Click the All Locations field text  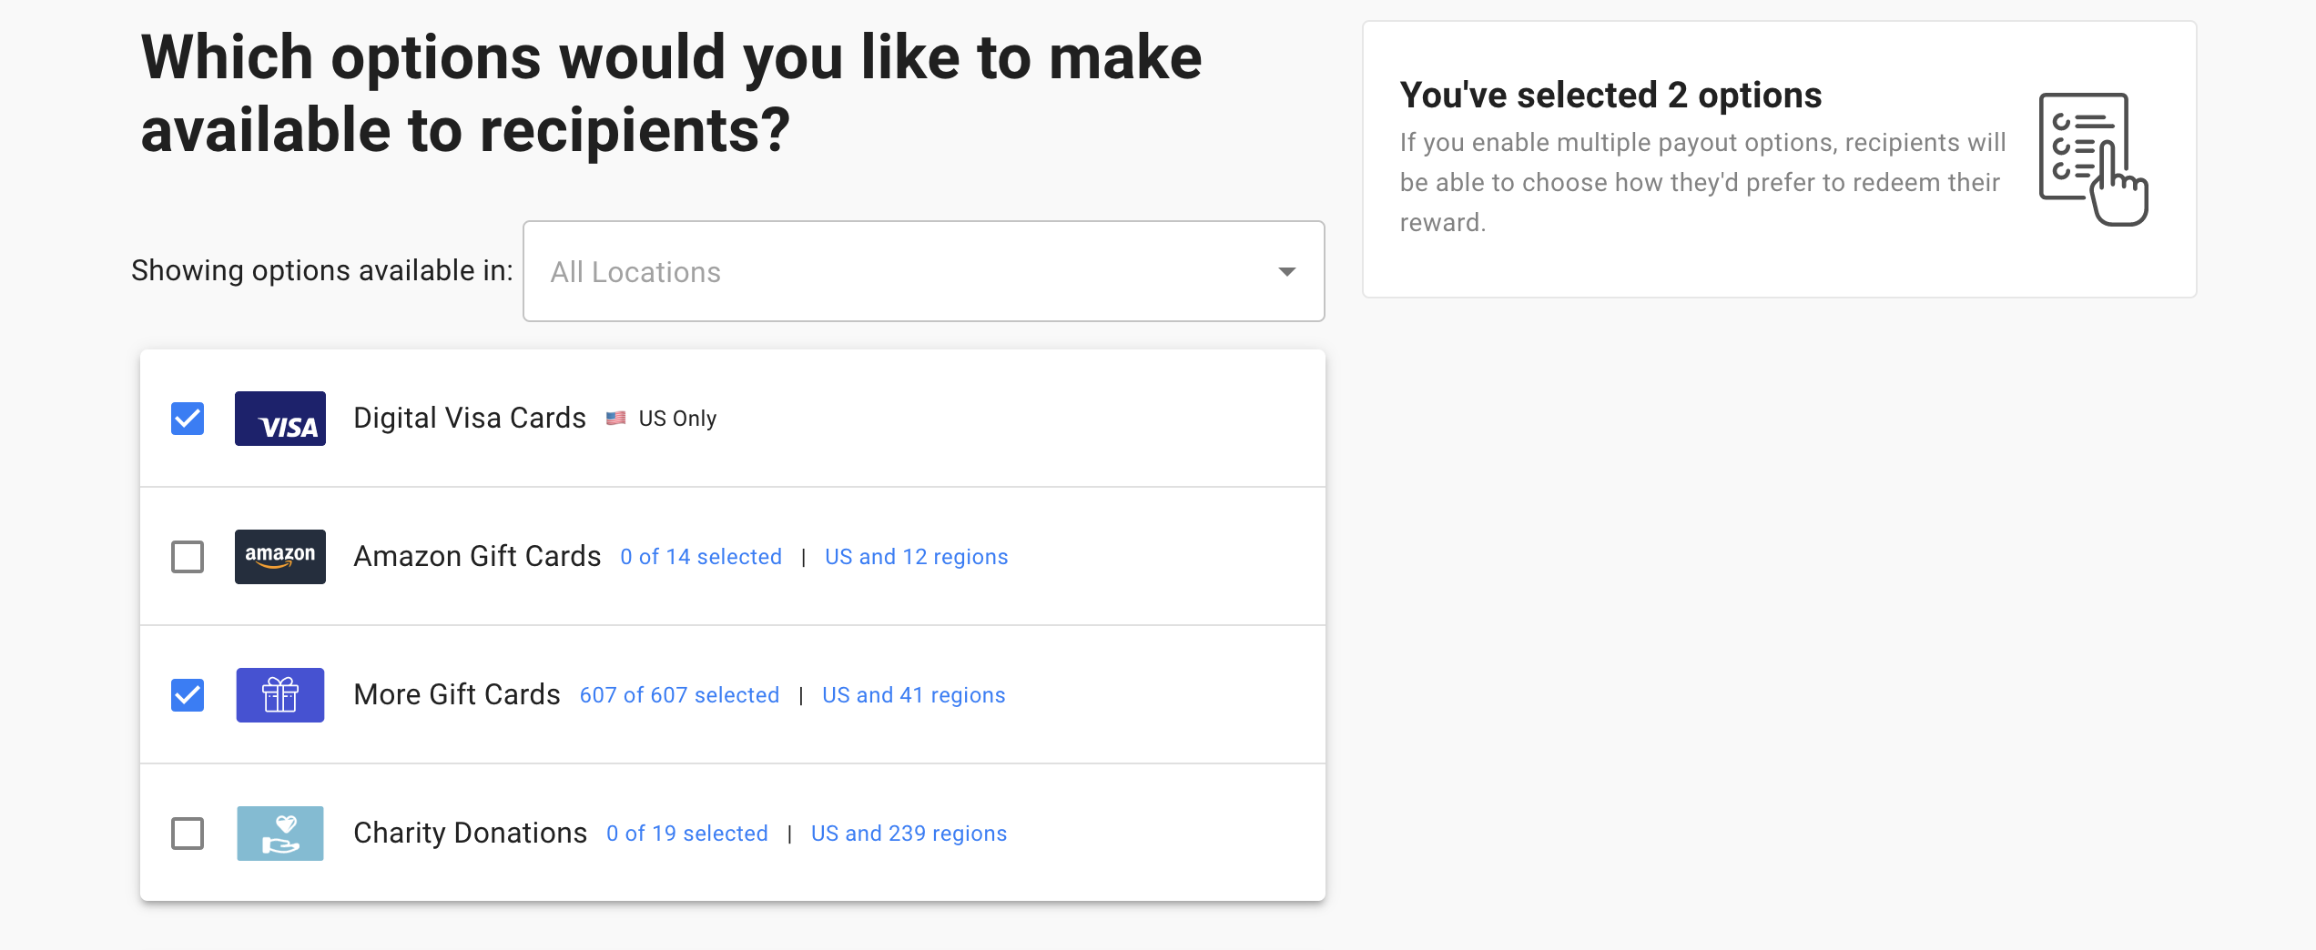click(635, 272)
